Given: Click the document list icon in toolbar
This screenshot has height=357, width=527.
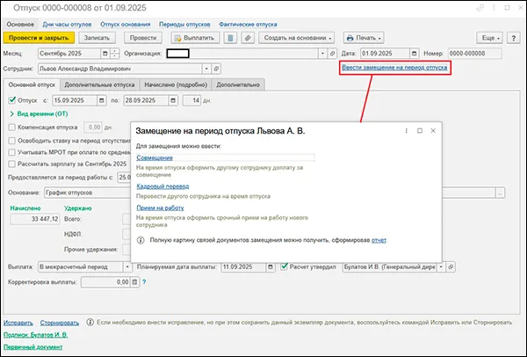Looking at the screenshot, I should click(230, 39).
